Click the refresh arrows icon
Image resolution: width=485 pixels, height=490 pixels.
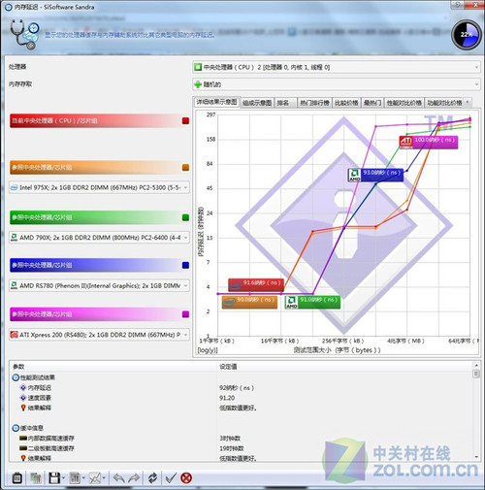pos(152,477)
